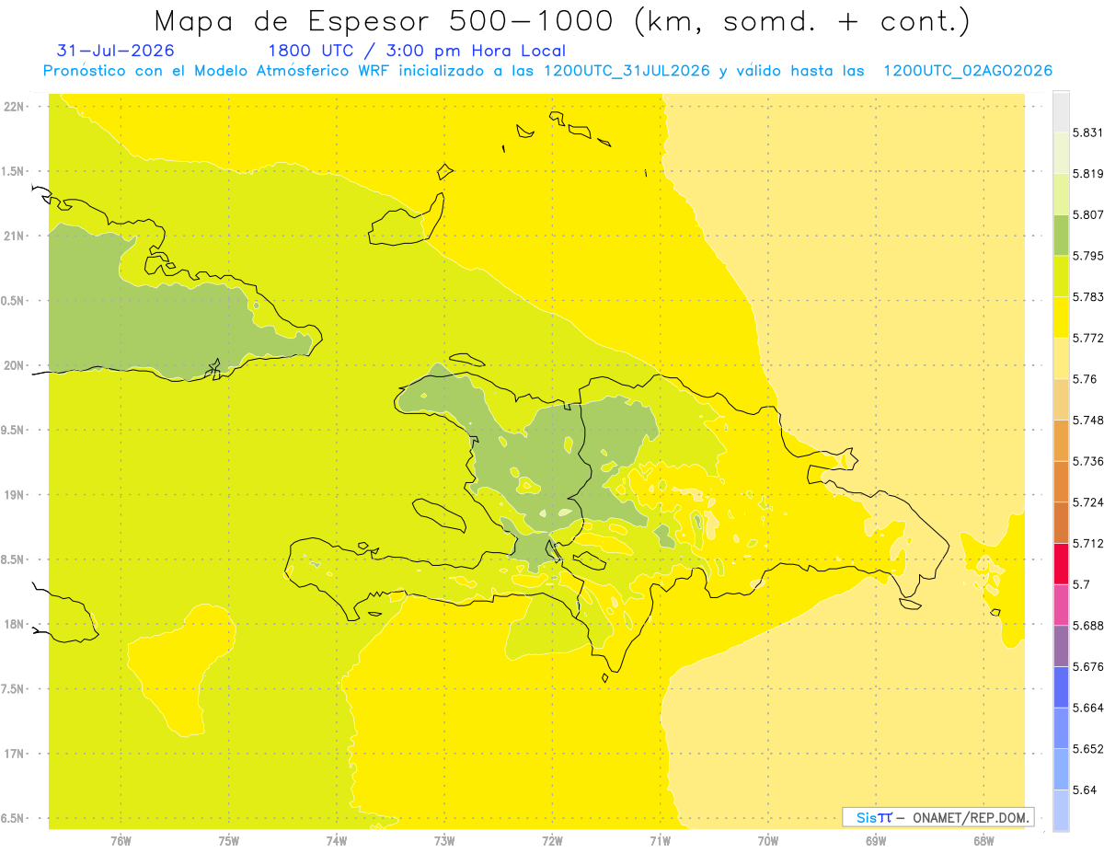Click the legend value 5.772
The width and height of the screenshot is (1104, 853).
(x=1087, y=338)
